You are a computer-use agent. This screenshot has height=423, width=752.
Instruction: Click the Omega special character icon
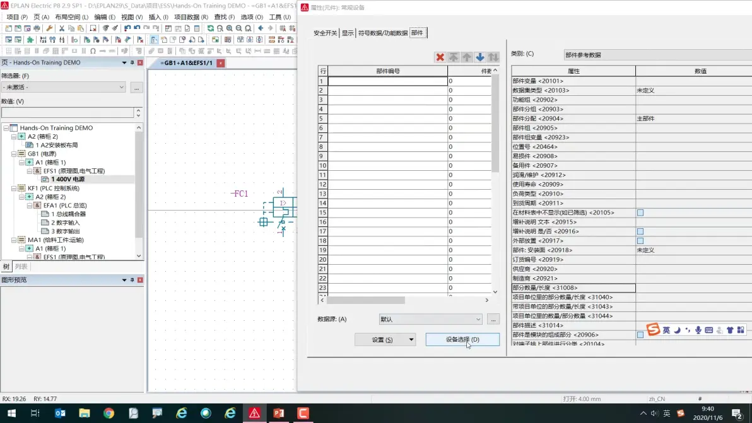93,51
